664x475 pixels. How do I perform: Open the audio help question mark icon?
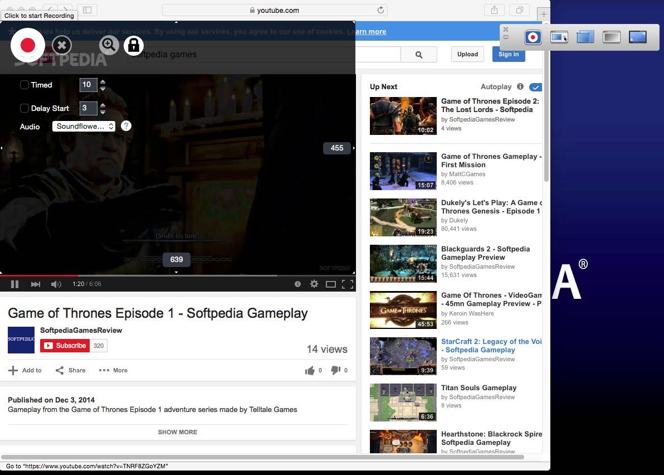126,126
